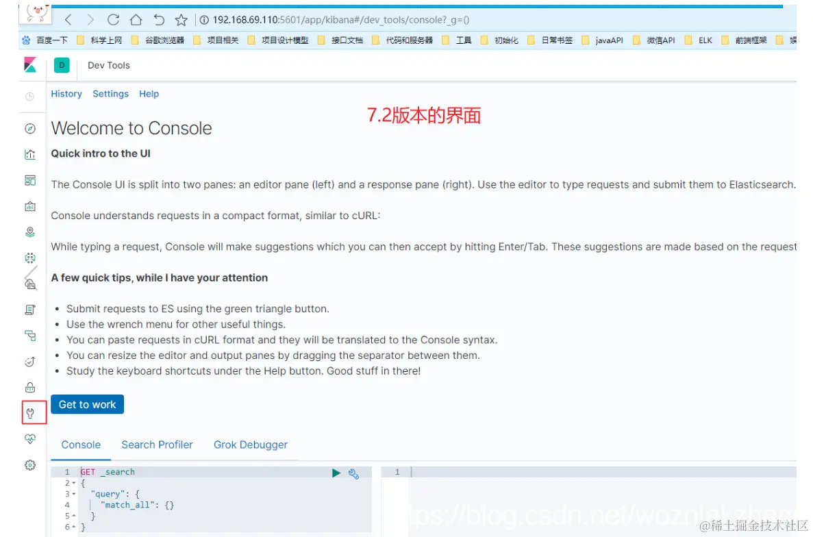Click the fold arrow on line 6

tap(73, 527)
